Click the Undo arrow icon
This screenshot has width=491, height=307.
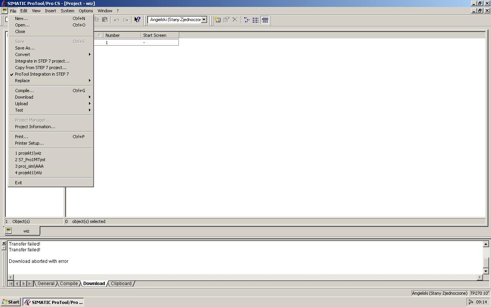(117, 20)
